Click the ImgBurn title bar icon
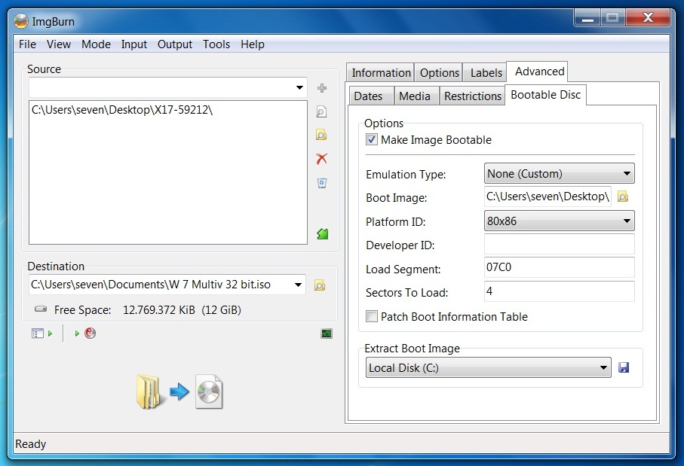 [x=20, y=21]
